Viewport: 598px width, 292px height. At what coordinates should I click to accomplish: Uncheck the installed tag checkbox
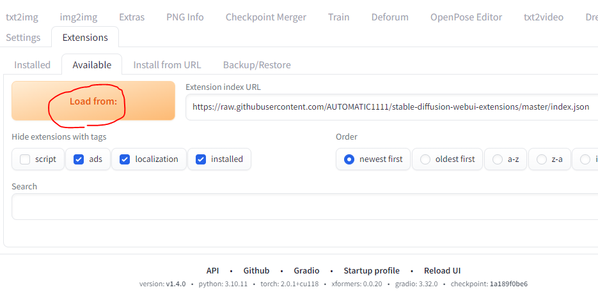[x=201, y=159]
